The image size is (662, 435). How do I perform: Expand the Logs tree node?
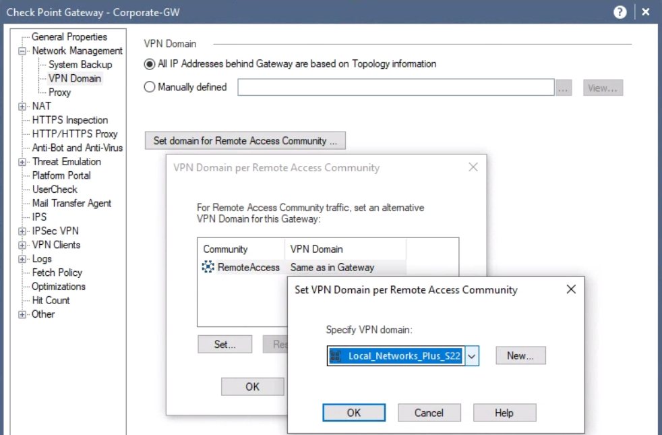(x=22, y=259)
